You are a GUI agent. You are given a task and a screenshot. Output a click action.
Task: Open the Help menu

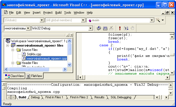[x=90, y=13]
